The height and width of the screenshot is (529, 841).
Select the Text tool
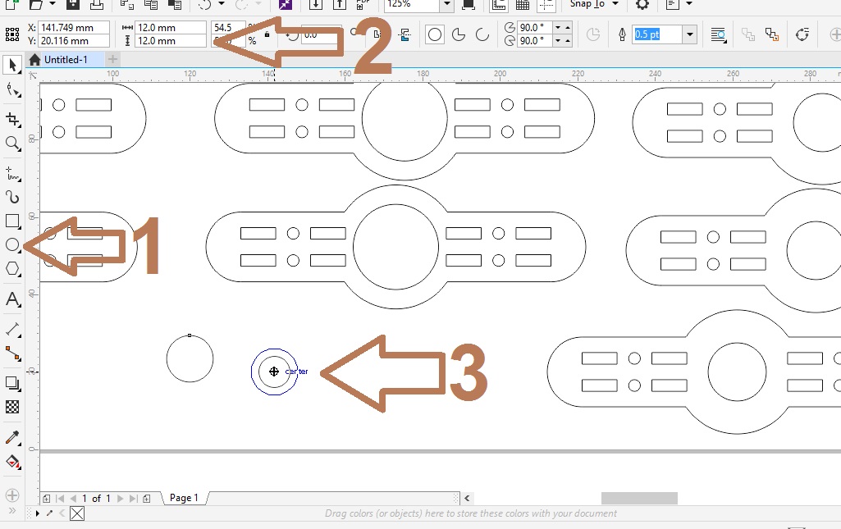(12, 299)
